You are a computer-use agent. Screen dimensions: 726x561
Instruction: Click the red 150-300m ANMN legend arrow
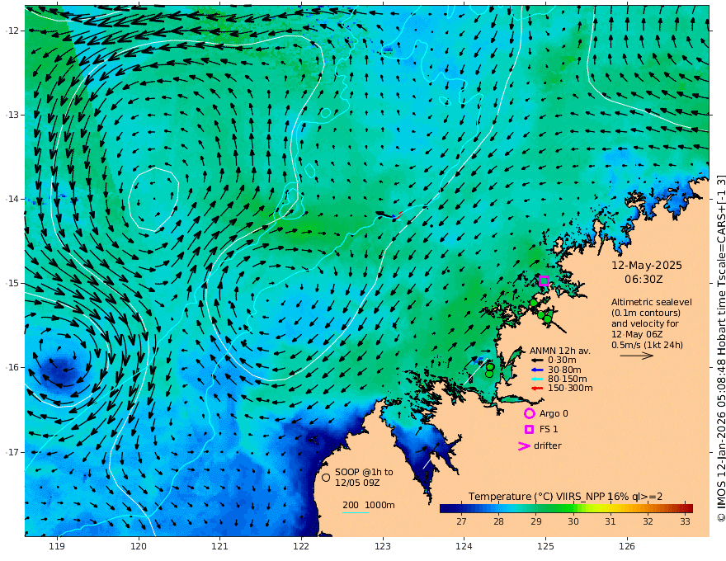tap(536, 389)
